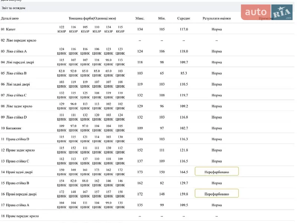The image size is (297, 223).
Task: Select the '18 Праве переднє крило' row label
Action: (x=20, y=216)
